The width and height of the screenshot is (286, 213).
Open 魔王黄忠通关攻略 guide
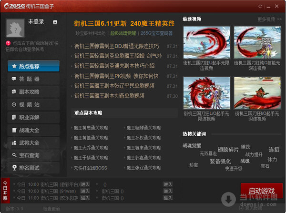91,128
